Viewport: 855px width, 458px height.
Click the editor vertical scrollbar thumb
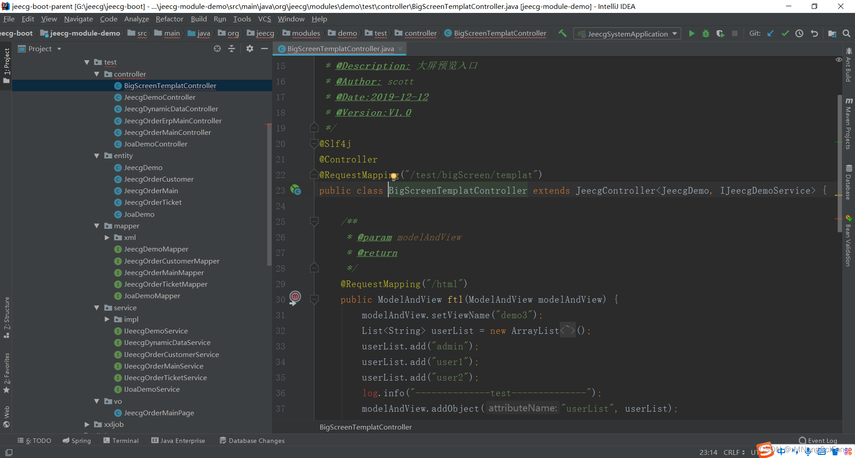click(x=839, y=163)
